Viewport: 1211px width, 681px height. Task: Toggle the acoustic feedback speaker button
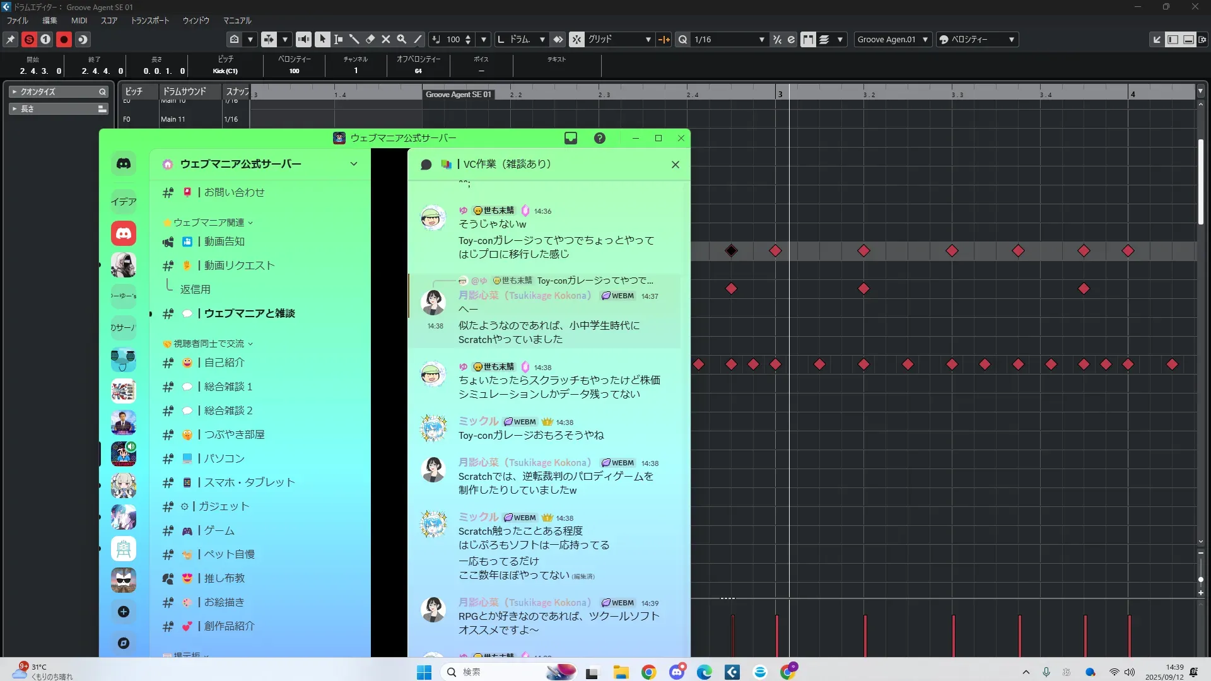pos(303,39)
